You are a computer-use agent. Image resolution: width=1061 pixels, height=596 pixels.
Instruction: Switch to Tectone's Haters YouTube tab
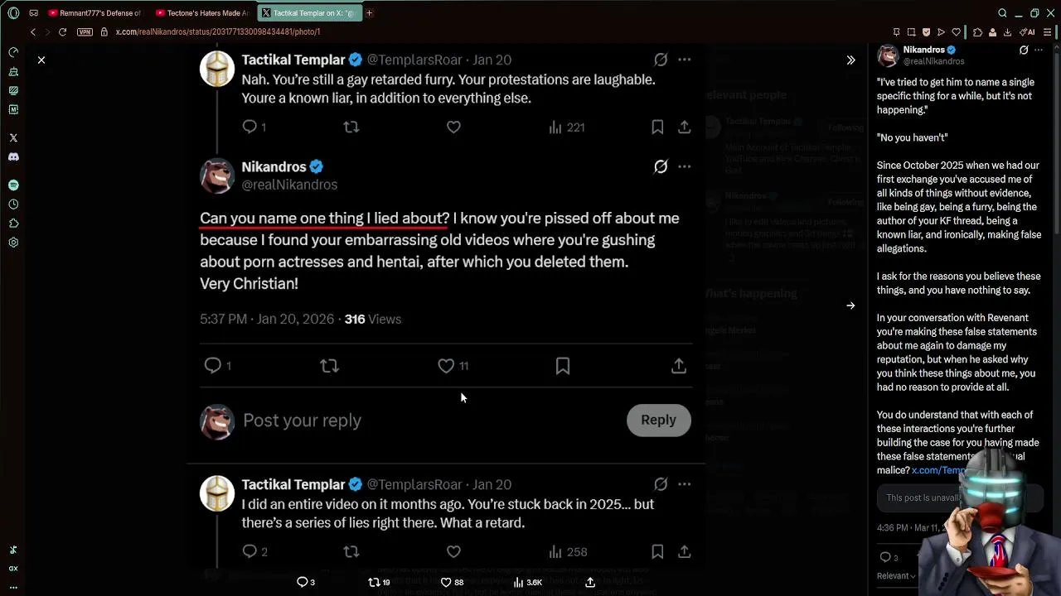pyautogui.click(x=203, y=13)
